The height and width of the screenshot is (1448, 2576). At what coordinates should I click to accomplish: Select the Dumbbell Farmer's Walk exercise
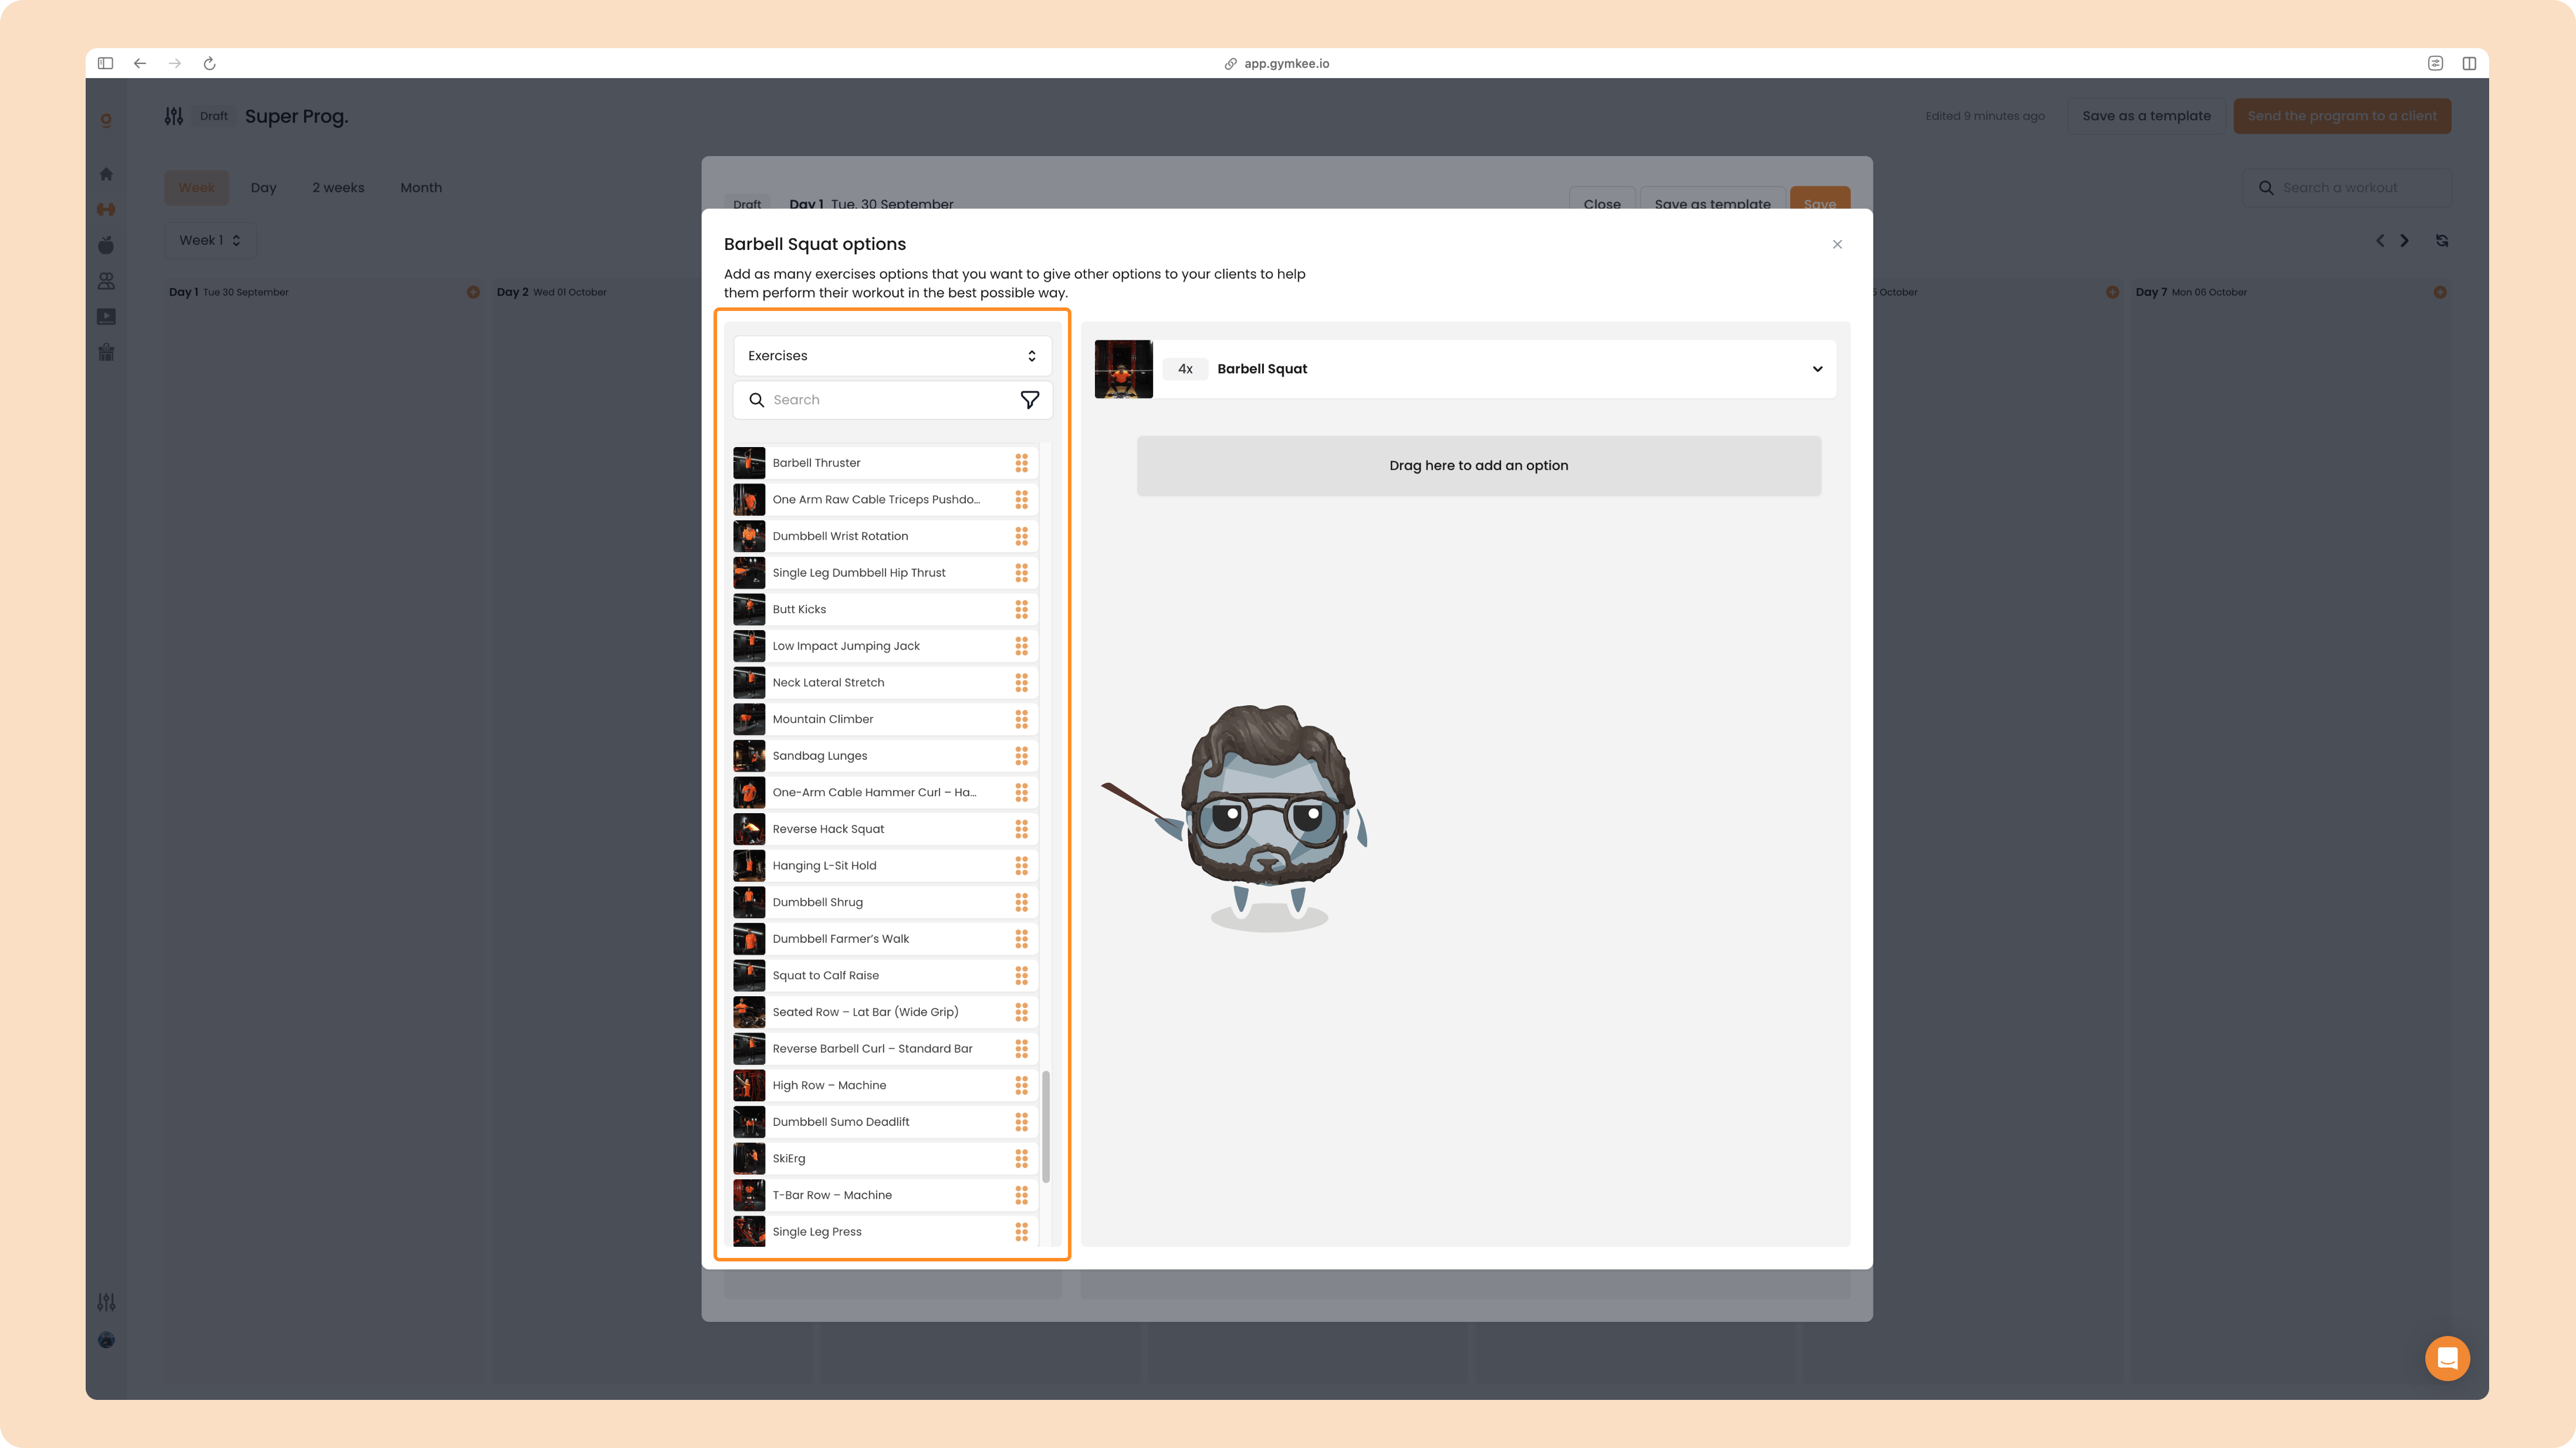coord(885,939)
